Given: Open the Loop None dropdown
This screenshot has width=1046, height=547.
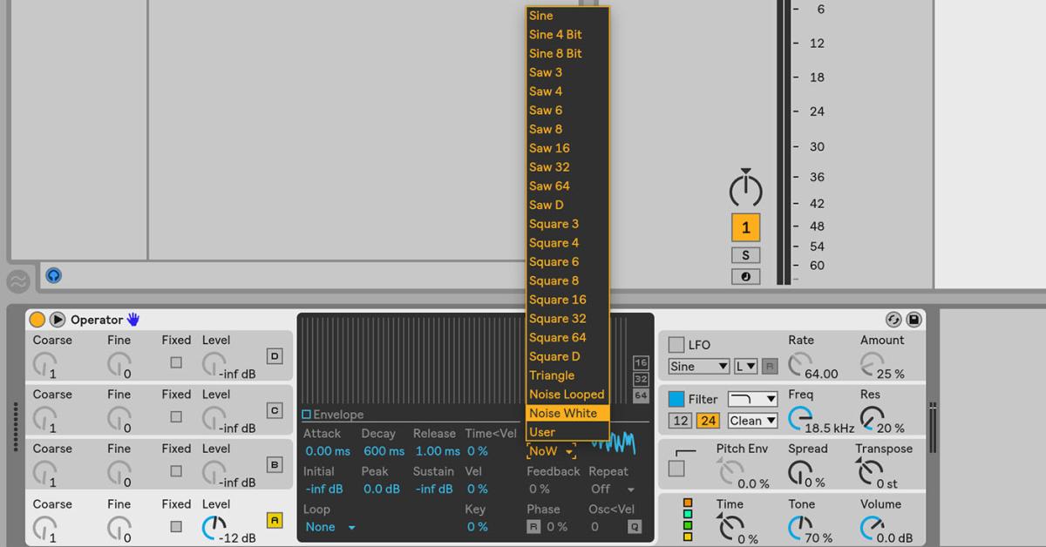Looking at the screenshot, I should coord(331,527).
